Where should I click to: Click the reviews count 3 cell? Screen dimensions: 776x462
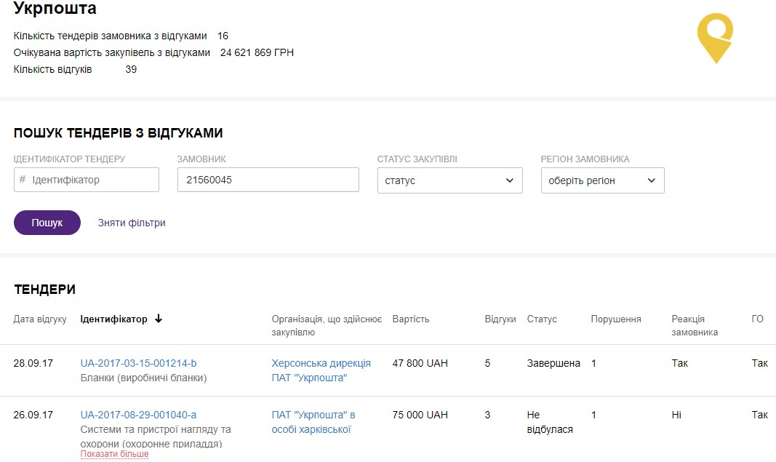(487, 415)
